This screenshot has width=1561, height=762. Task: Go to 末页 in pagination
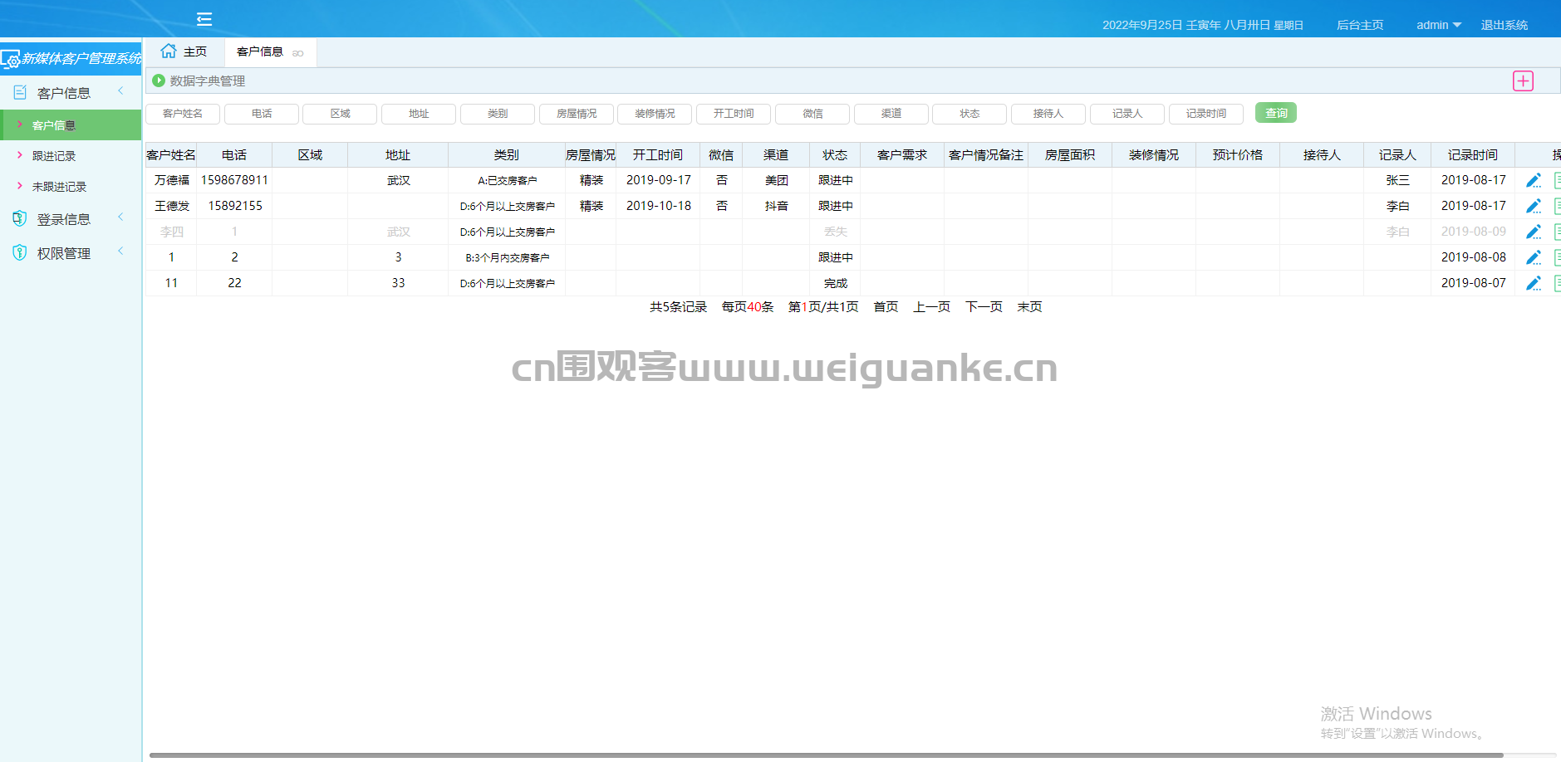(x=1029, y=307)
